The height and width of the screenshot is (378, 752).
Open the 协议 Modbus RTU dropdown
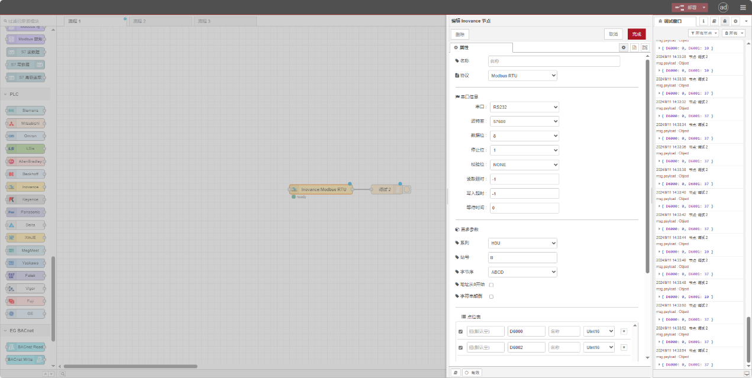point(522,76)
